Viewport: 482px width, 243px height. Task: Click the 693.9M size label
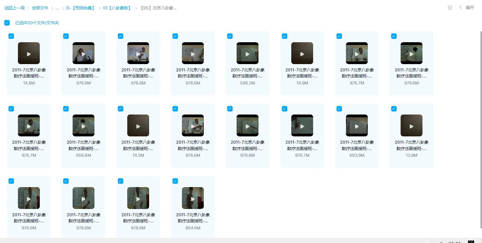[x=357, y=155]
